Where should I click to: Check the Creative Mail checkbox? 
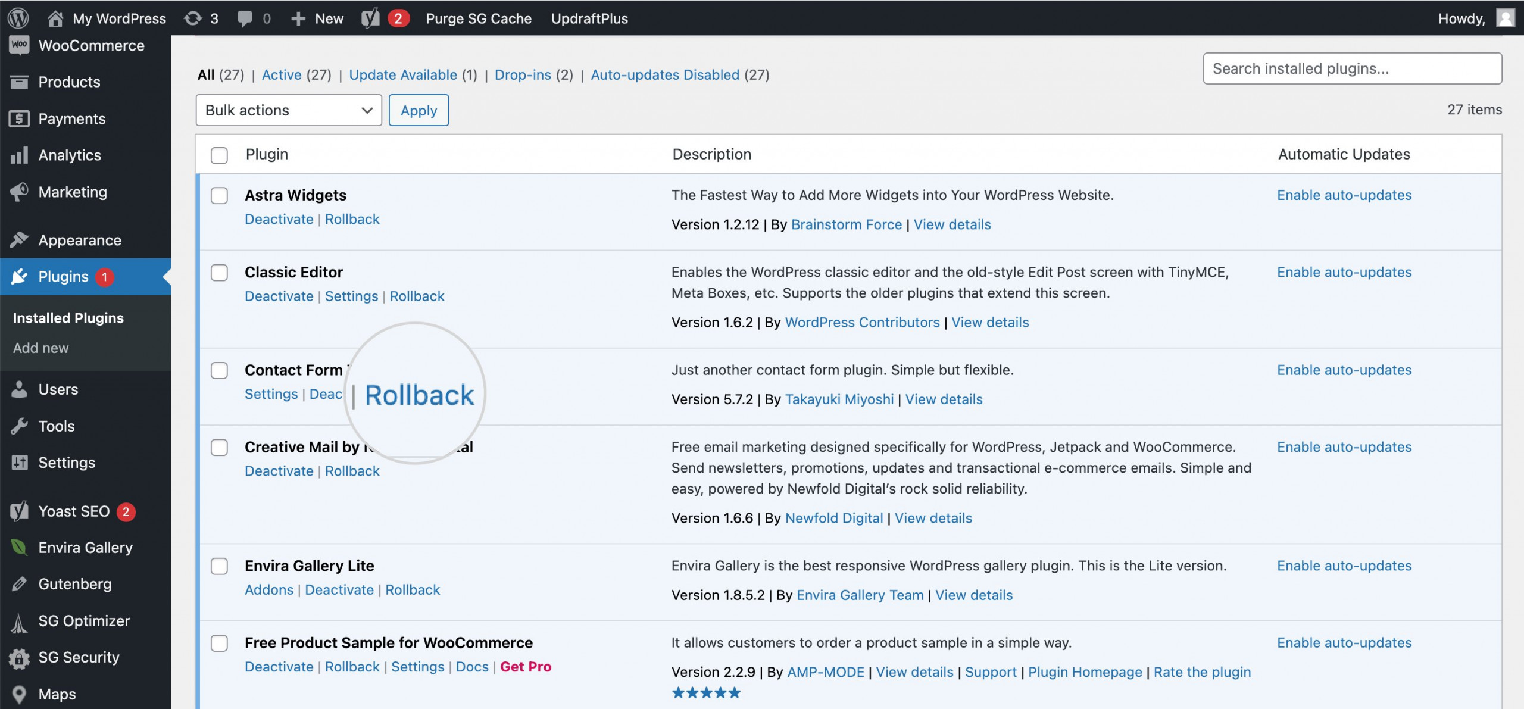point(219,448)
